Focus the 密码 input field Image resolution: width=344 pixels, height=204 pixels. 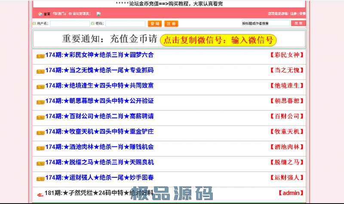(x=125, y=24)
